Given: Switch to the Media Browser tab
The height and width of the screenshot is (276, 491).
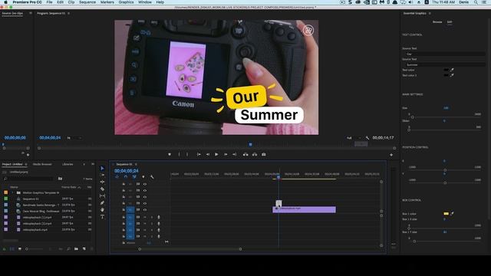Looking at the screenshot, I should pyautogui.click(x=42, y=164).
